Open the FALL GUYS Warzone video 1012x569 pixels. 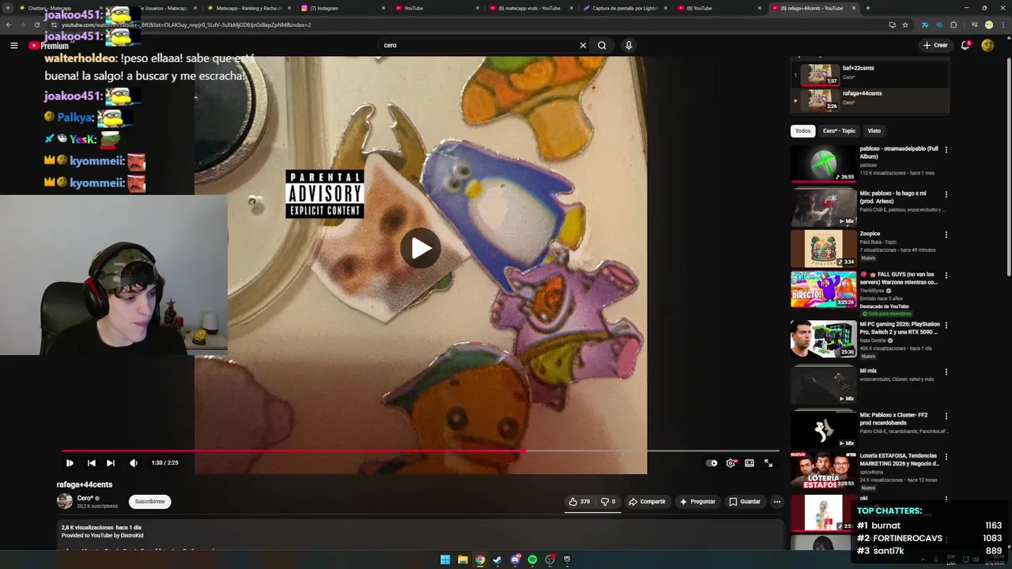pyautogui.click(x=899, y=278)
